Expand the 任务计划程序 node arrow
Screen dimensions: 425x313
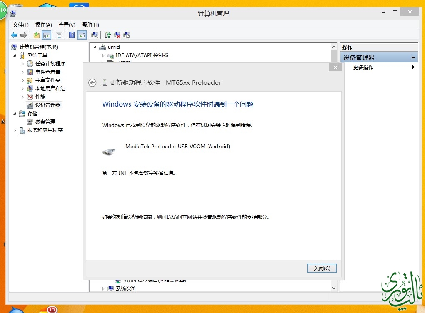22,64
